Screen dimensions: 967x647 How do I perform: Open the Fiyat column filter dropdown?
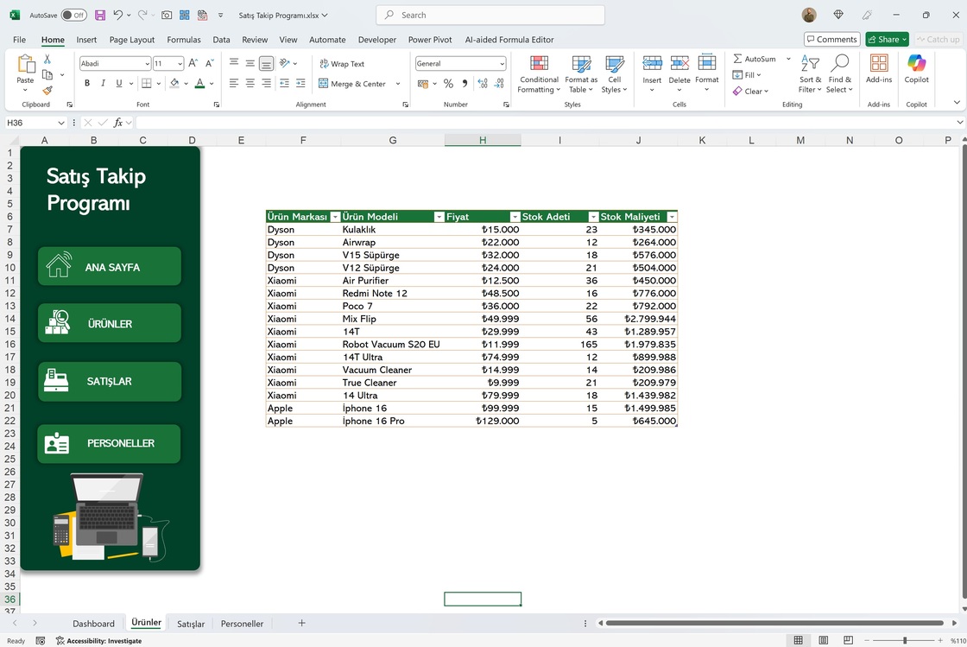[x=515, y=217]
